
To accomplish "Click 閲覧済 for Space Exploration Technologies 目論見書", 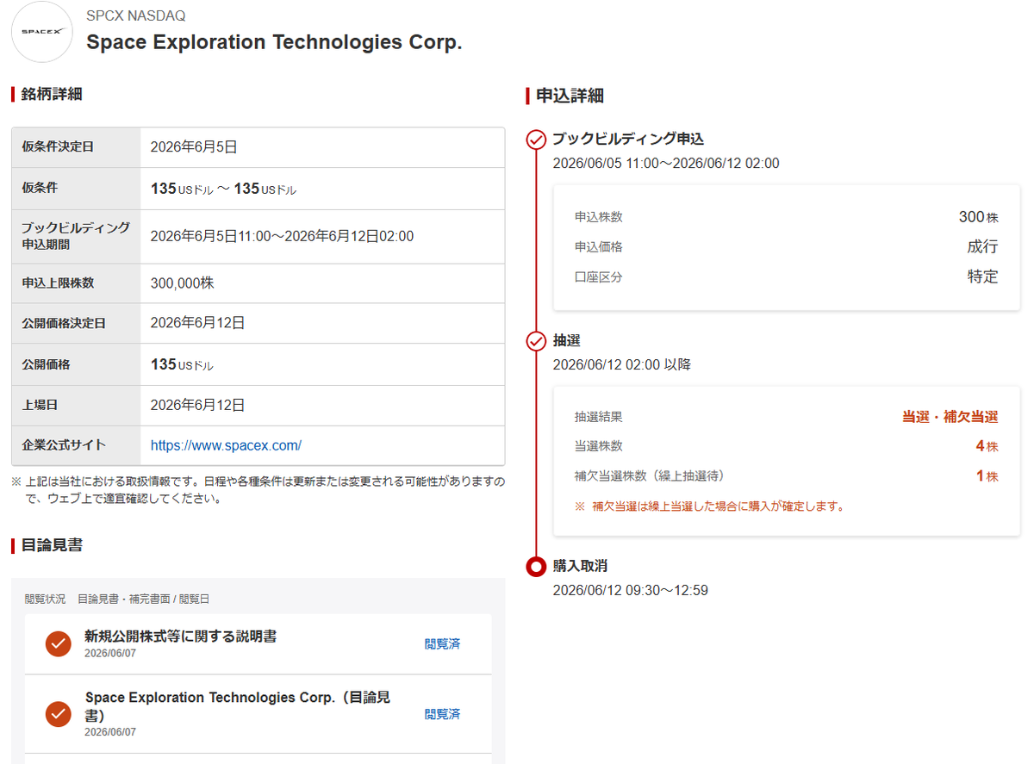I will (x=442, y=714).
